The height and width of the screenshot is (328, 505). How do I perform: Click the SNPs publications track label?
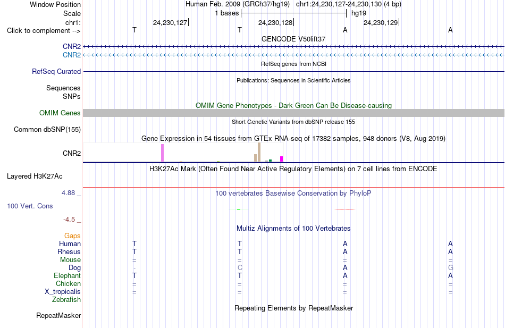[x=72, y=96]
